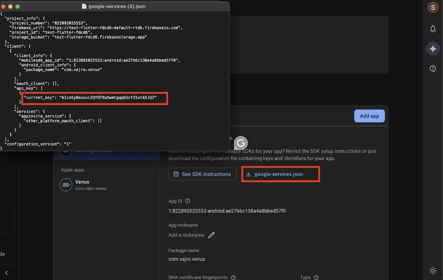The image size is (443, 280).
Task: Click the JSON window title google-services (3).json
Action: pos(117,6)
